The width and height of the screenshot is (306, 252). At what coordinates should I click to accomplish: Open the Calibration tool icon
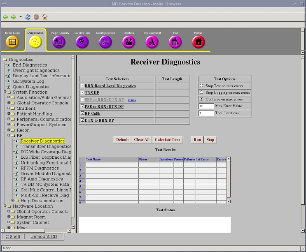click(x=82, y=42)
